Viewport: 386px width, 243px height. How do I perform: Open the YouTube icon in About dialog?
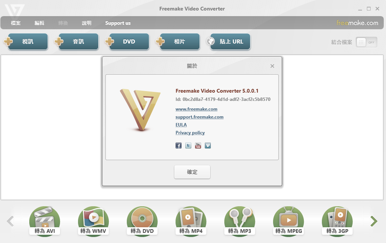point(198,145)
